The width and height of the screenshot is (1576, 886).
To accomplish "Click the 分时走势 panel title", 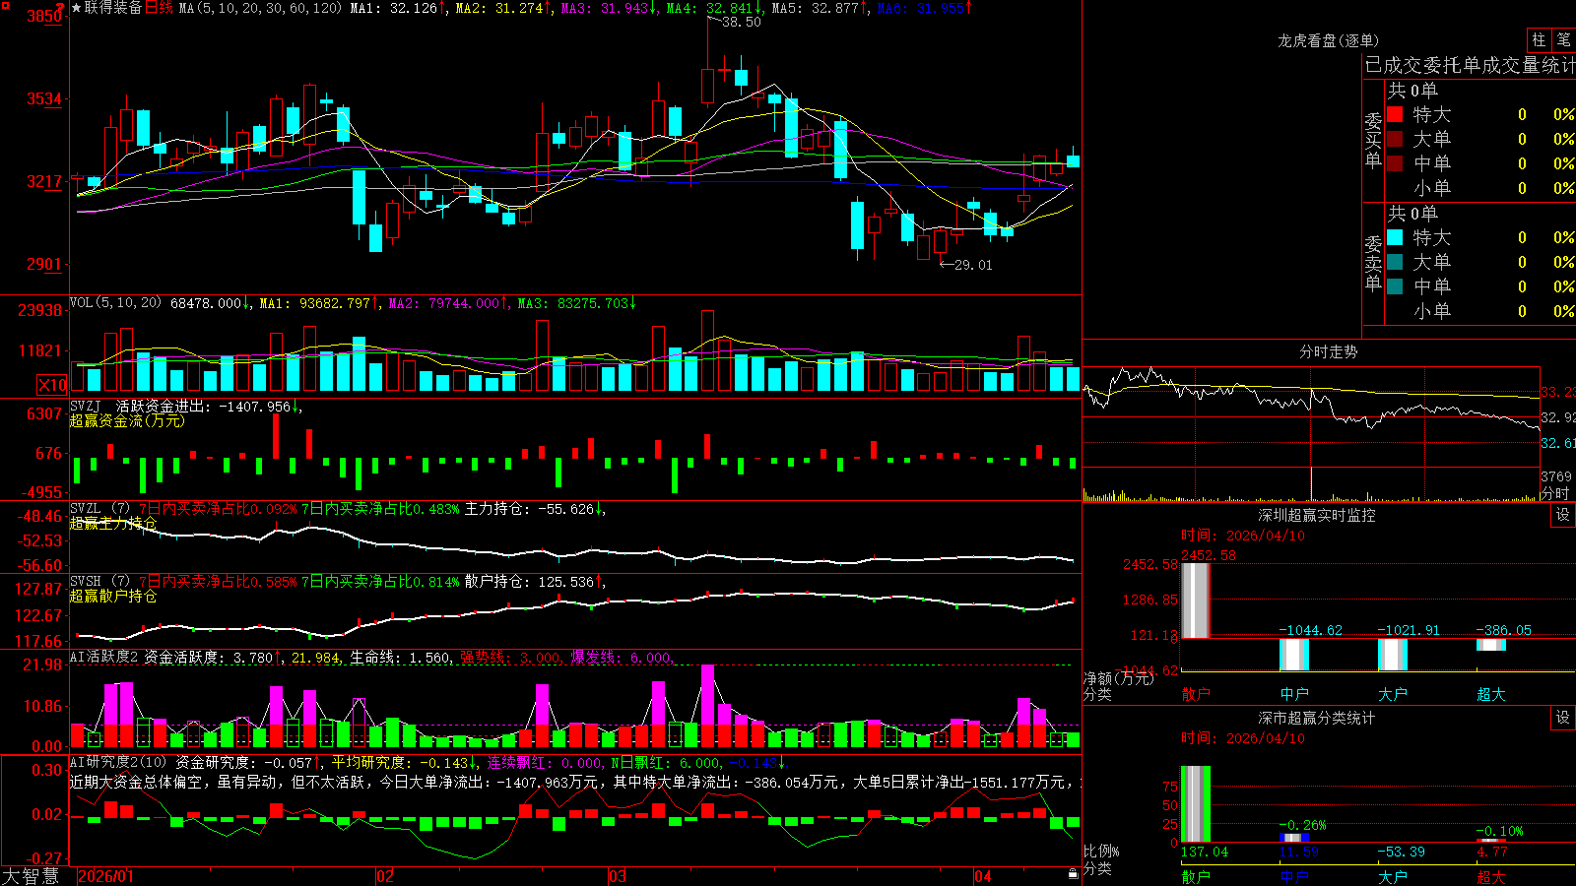I will click(1329, 351).
